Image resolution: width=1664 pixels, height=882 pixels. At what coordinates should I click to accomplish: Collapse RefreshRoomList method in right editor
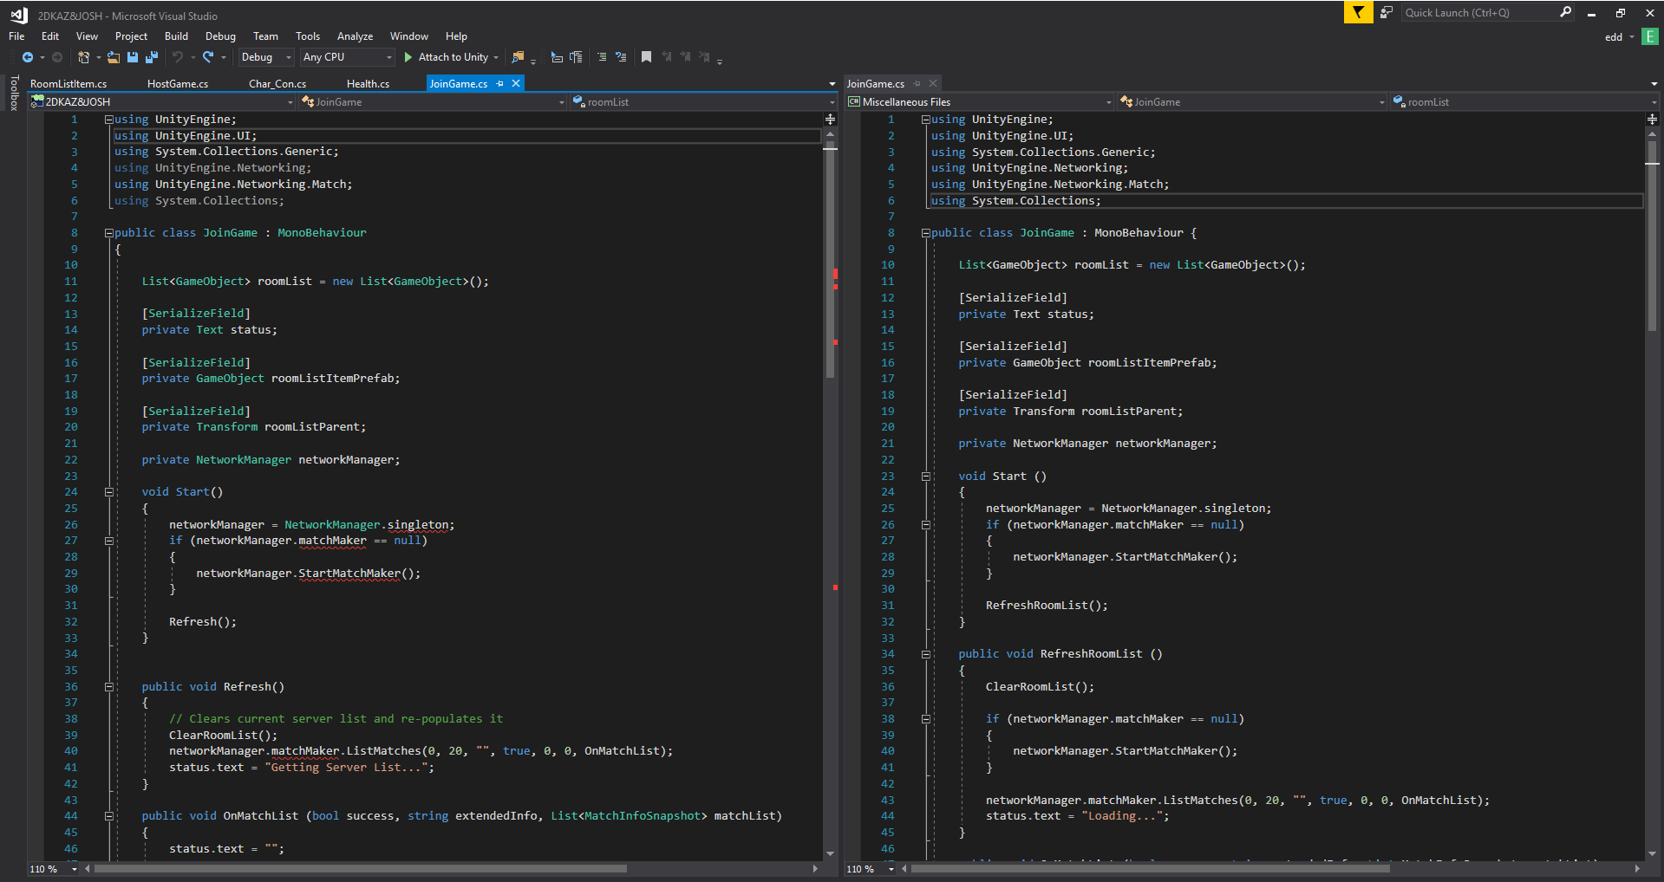tap(926, 654)
